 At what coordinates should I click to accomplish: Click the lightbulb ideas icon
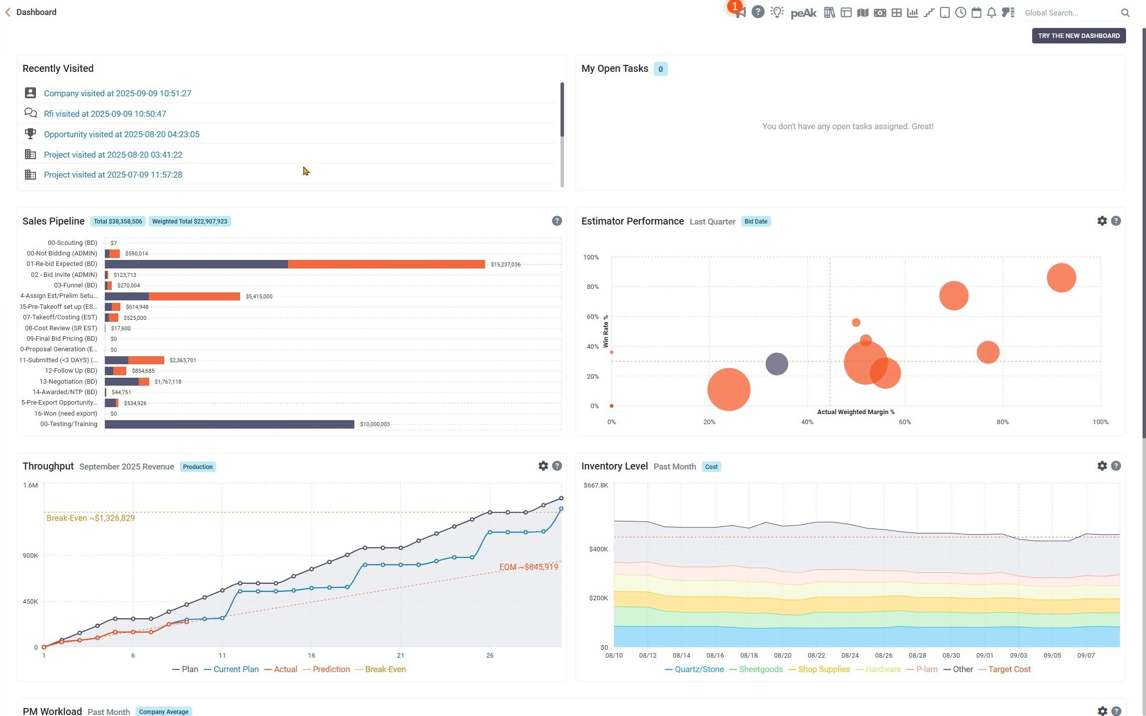coord(777,12)
